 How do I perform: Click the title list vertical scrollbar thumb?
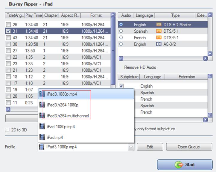(x=113, y=51)
